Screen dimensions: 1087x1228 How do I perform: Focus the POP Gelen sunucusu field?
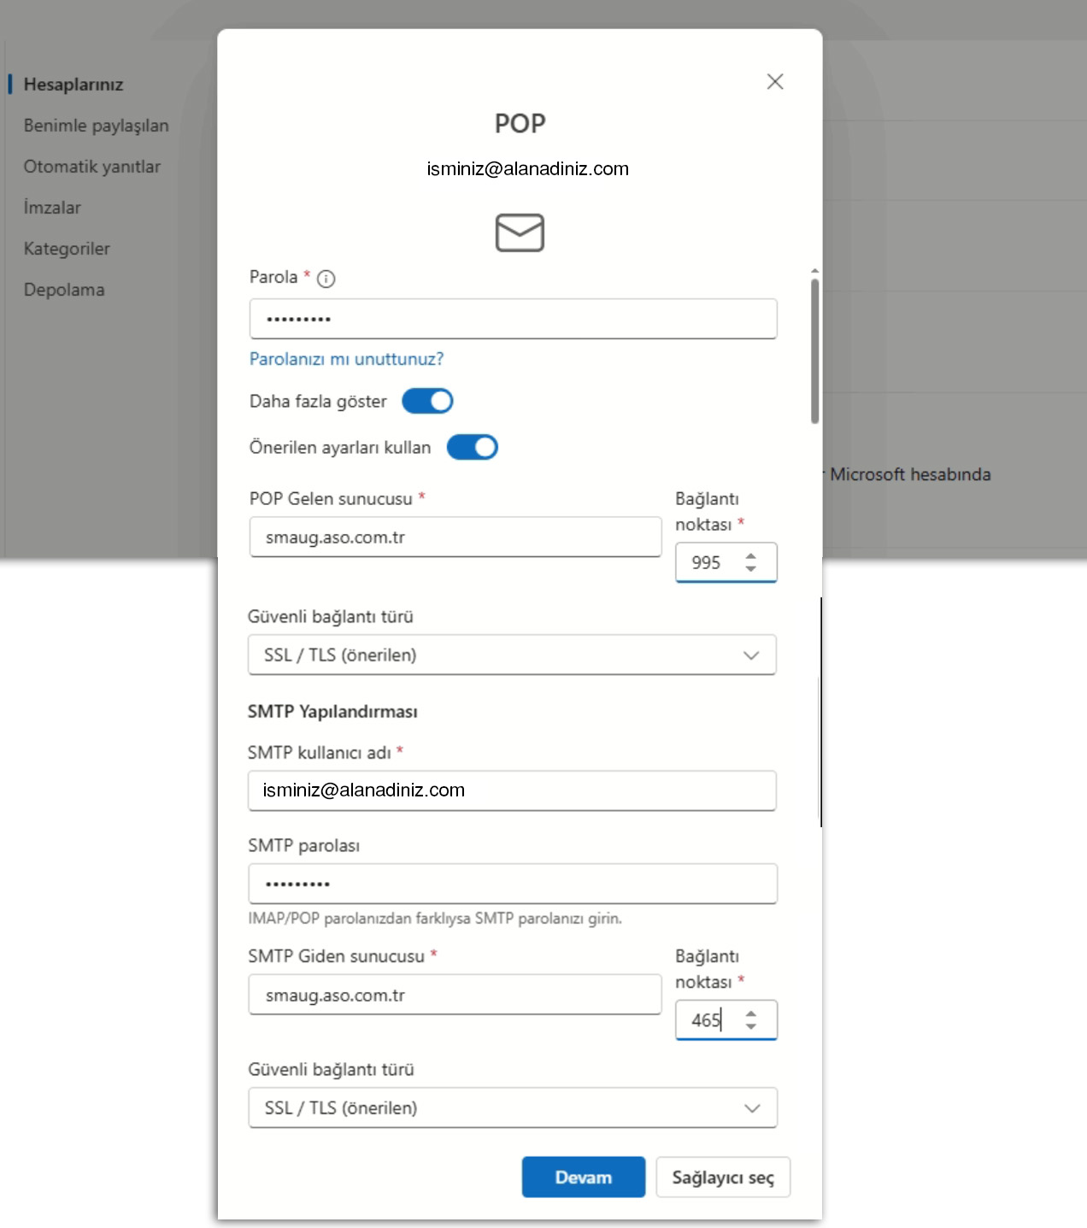[x=455, y=537]
